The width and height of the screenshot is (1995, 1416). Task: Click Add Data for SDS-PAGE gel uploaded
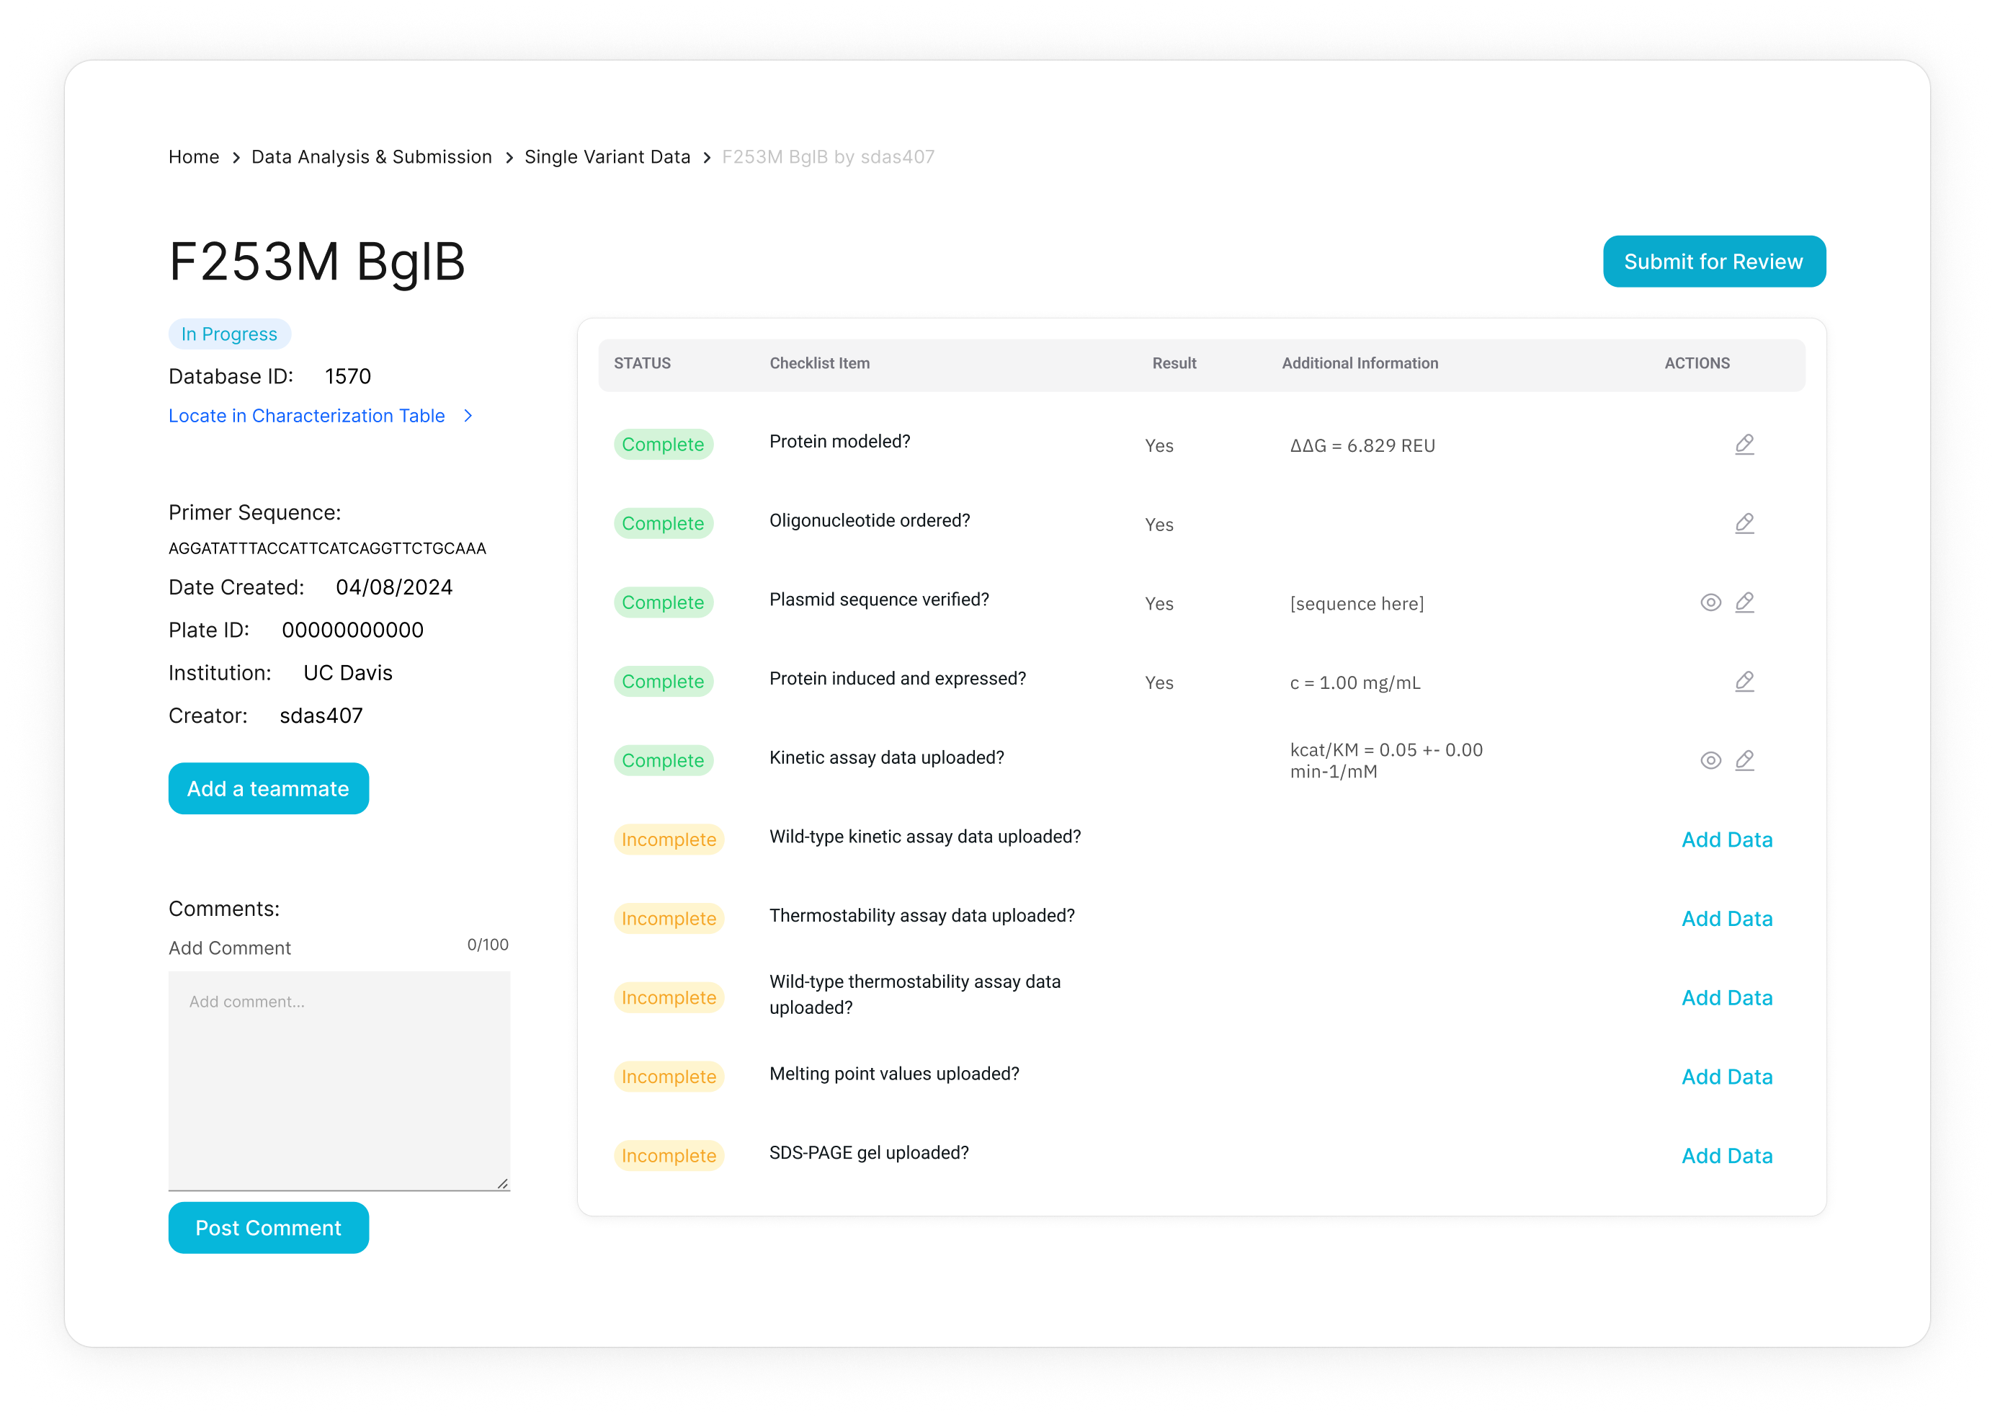(1727, 1154)
